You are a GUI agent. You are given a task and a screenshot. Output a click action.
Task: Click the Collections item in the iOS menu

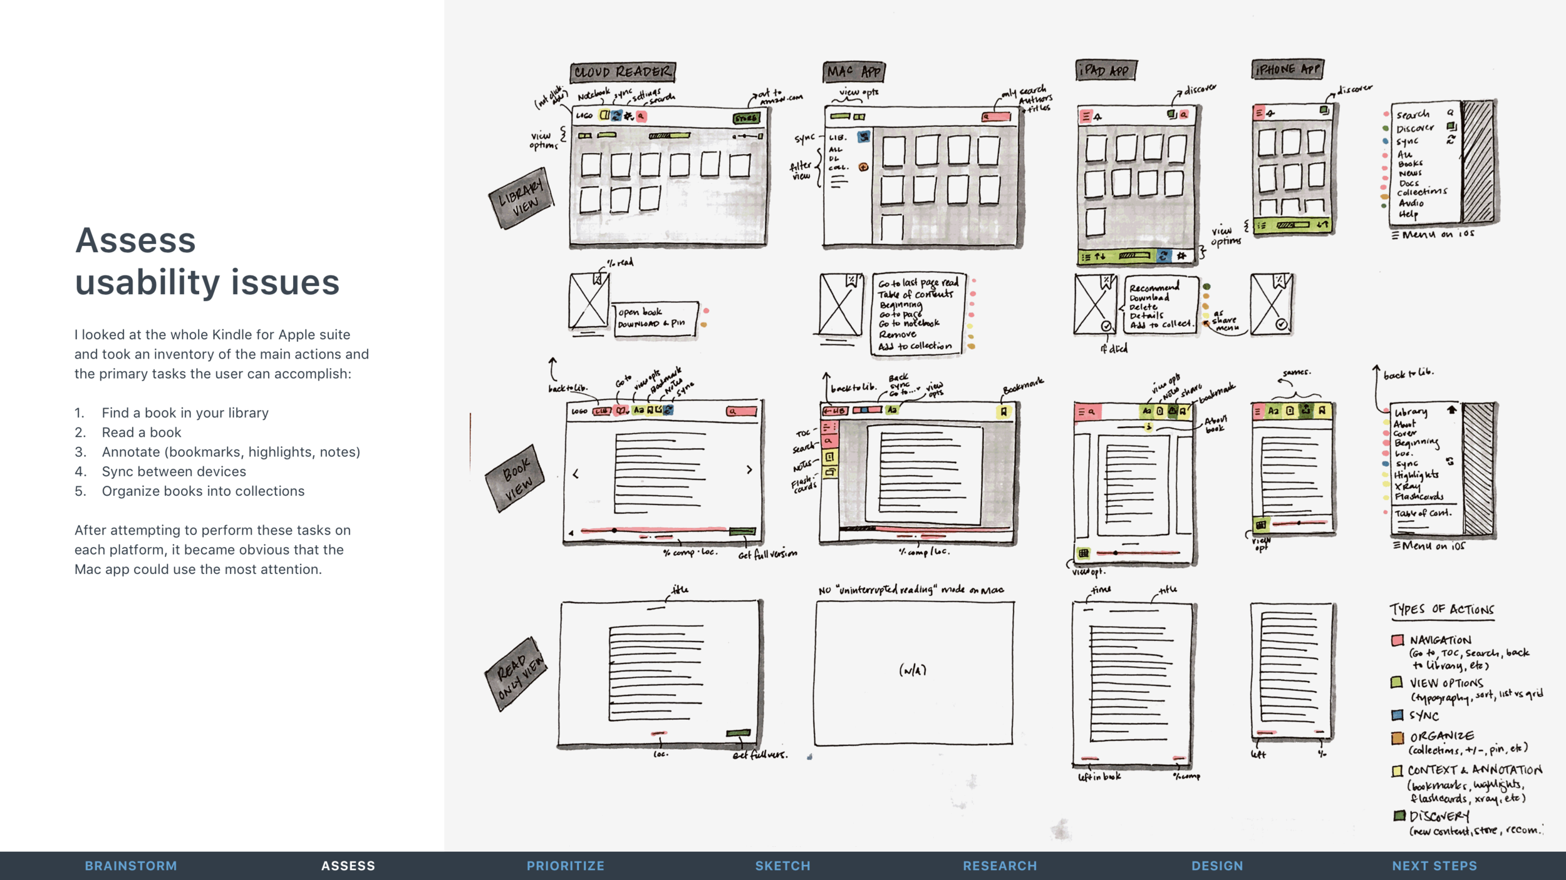(1422, 192)
